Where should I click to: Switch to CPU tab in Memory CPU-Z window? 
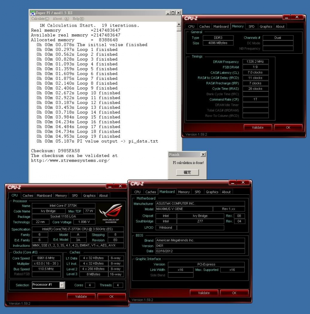point(191,26)
